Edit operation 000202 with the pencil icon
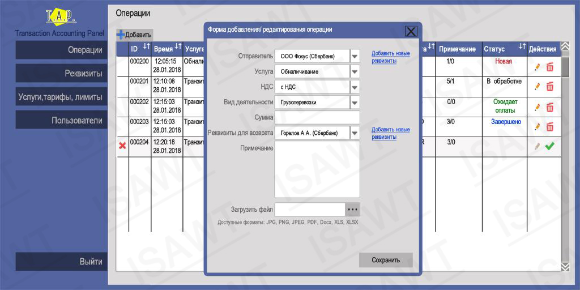 pos(537,107)
